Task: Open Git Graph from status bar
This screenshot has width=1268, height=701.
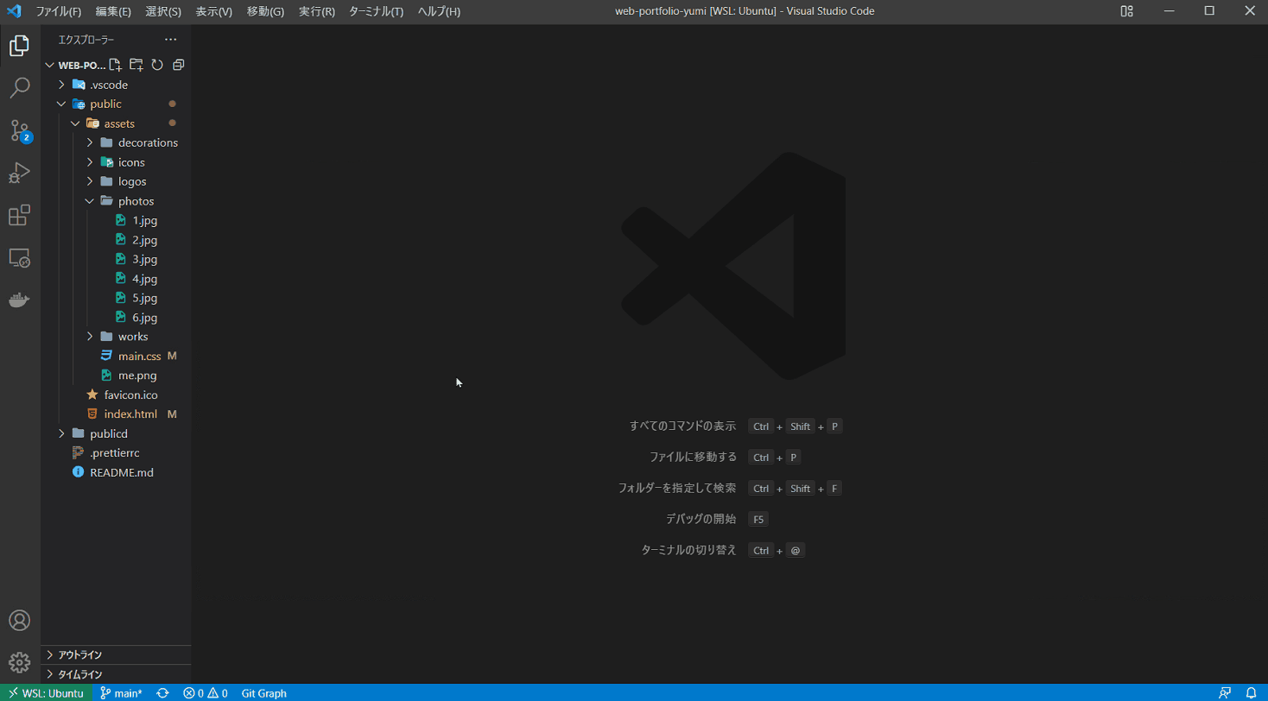Action: (264, 693)
